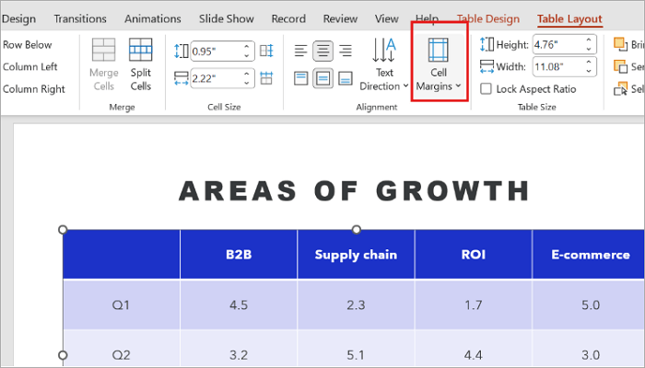Insert a Row Below
The image size is (645, 368).
tap(27, 44)
